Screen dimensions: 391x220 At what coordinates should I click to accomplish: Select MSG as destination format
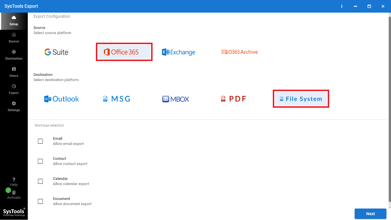click(x=117, y=99)
